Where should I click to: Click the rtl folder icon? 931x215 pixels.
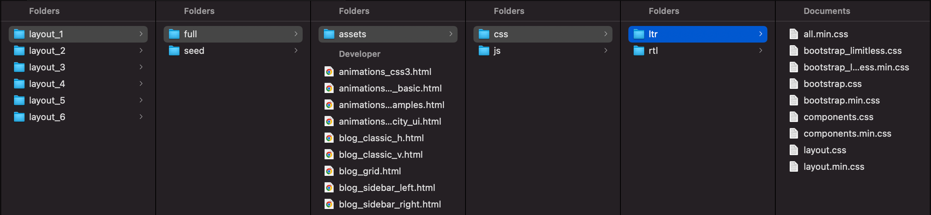pyautogui.click(x=639, y=51)
